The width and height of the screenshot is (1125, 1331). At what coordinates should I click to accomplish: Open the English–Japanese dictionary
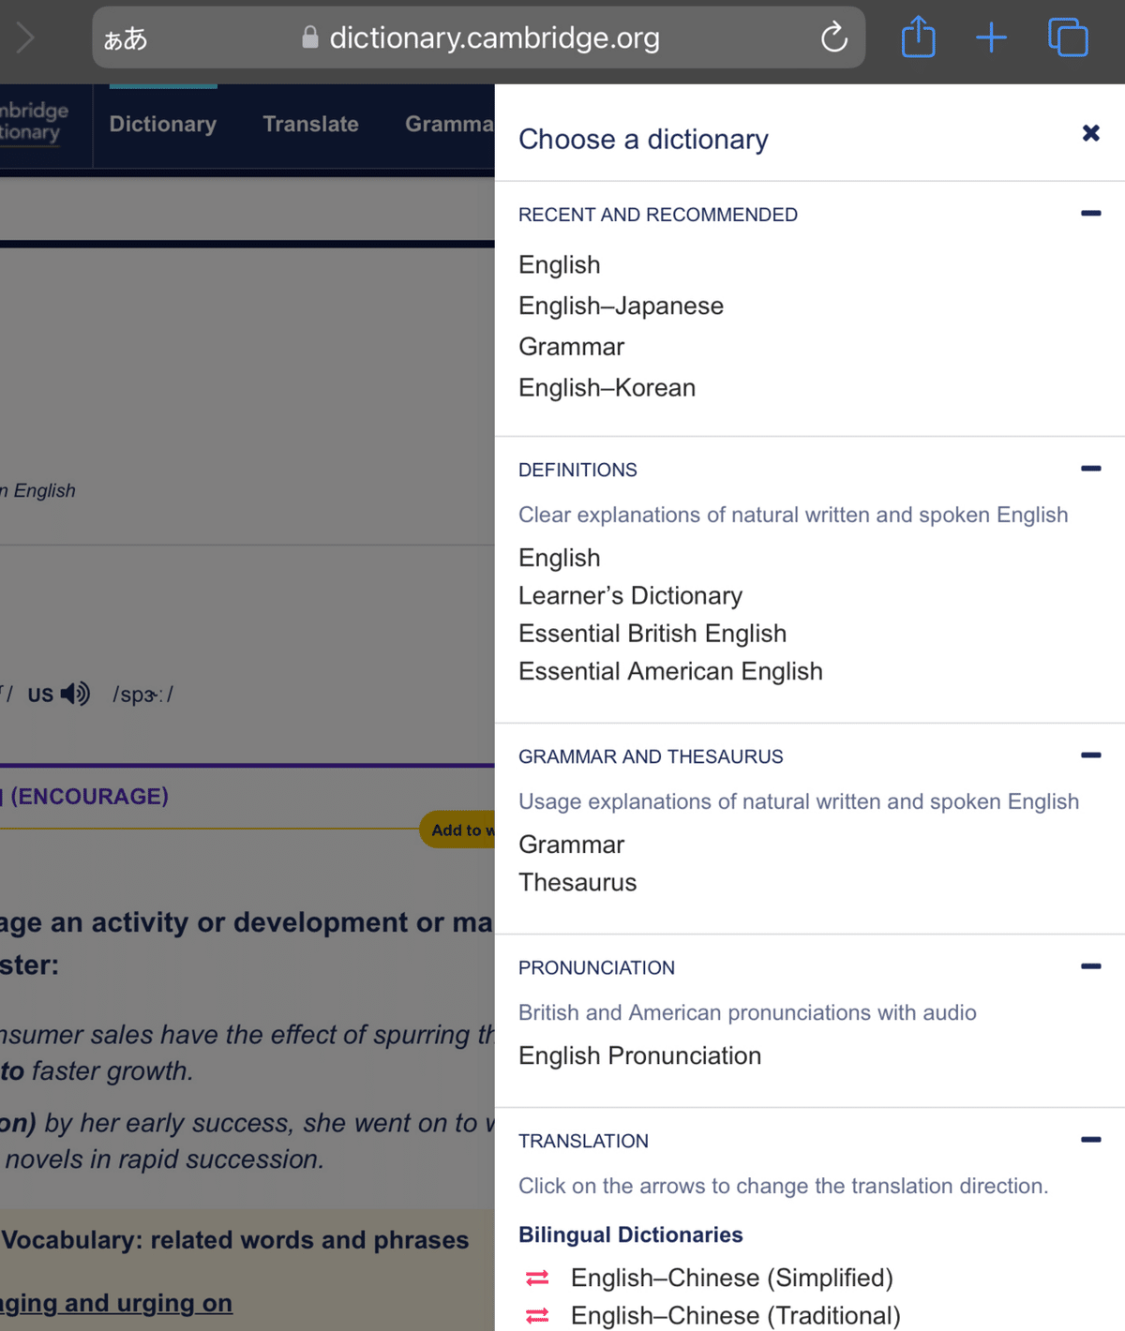click(621, 306)
